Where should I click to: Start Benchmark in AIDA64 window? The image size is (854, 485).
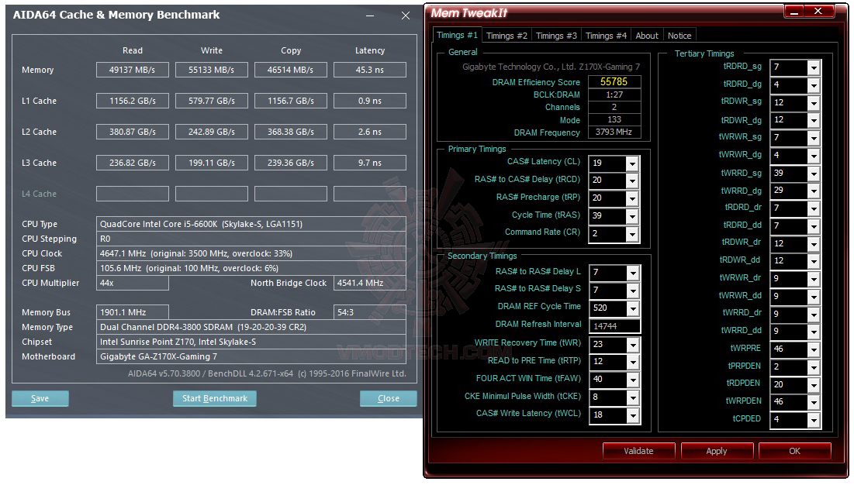pyautogui.click(x=215, y=398)
